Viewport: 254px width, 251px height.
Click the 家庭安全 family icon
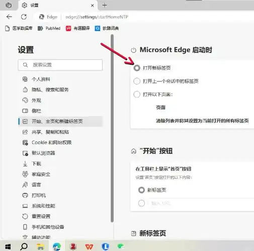pos(25,174)
